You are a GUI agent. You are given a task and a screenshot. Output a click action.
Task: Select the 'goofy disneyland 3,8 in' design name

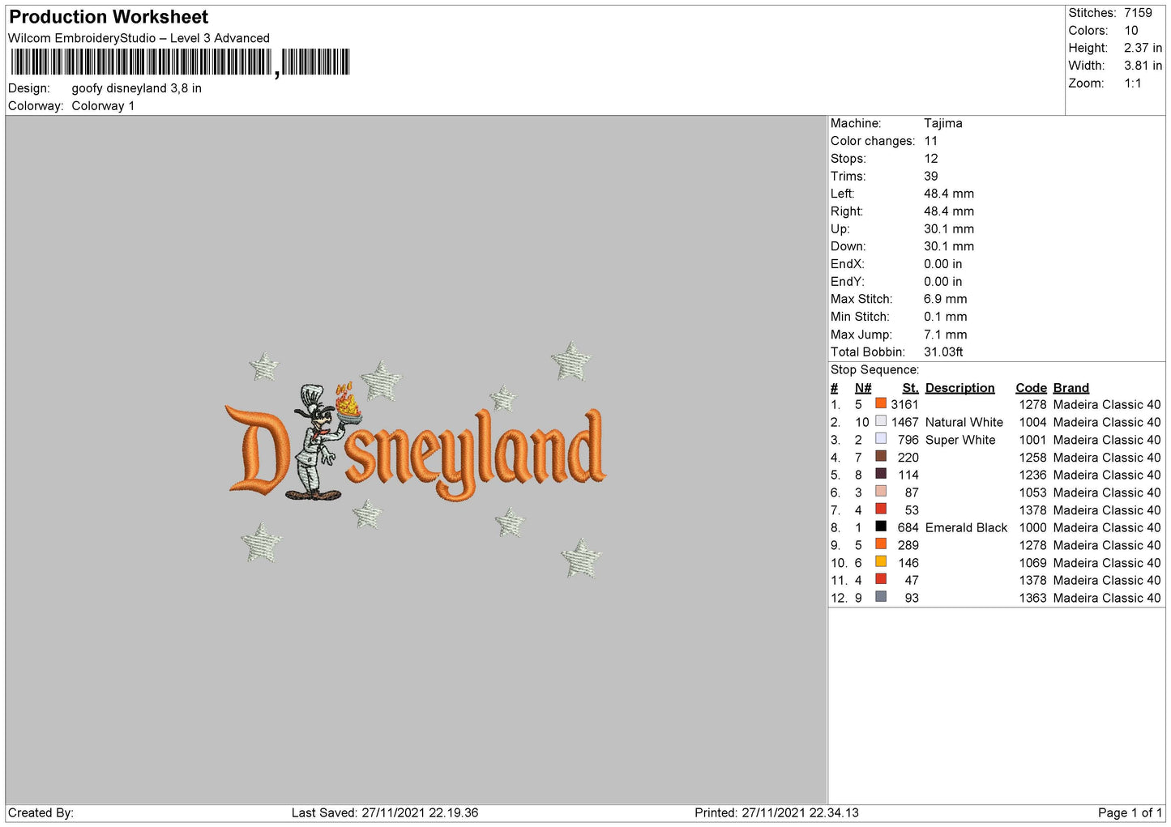pyautogui.click(x=136, y=88)
